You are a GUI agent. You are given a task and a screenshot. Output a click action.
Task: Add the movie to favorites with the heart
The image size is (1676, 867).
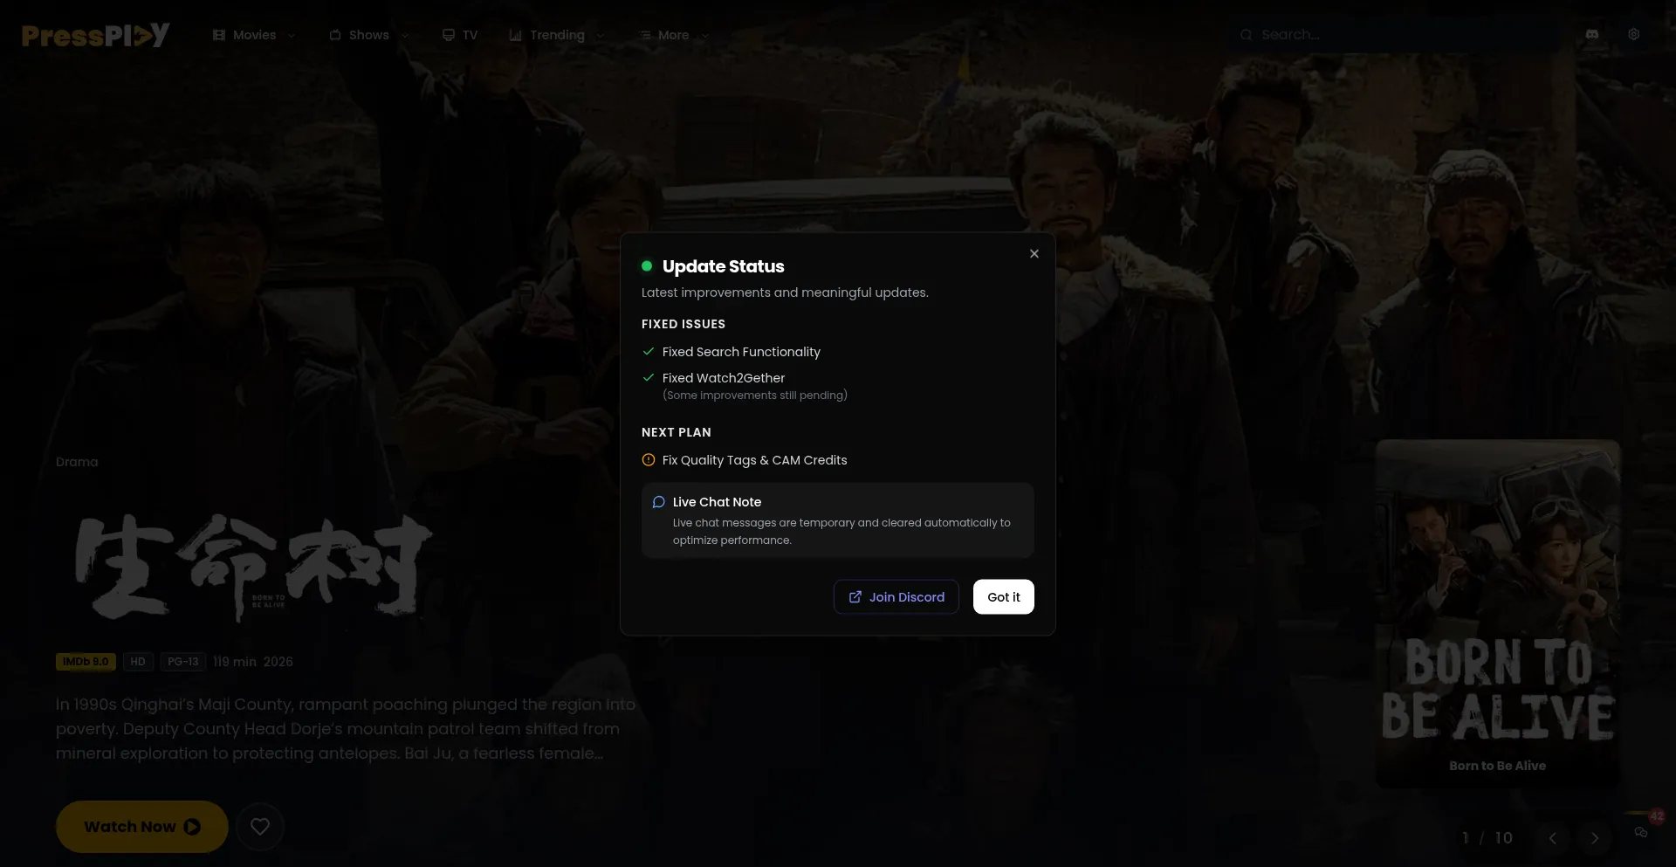coord(260,827)
